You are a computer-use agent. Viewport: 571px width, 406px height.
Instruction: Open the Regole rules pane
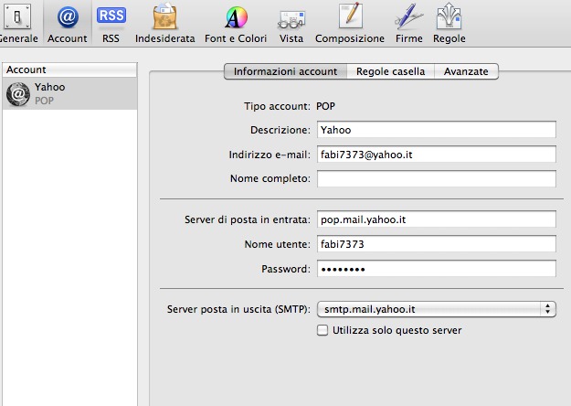449,23
